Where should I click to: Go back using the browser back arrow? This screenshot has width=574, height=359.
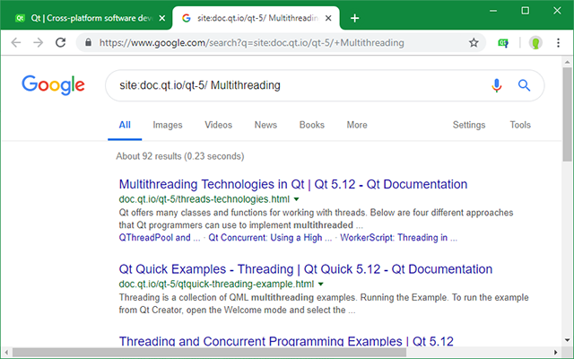[x=16, y=43]
